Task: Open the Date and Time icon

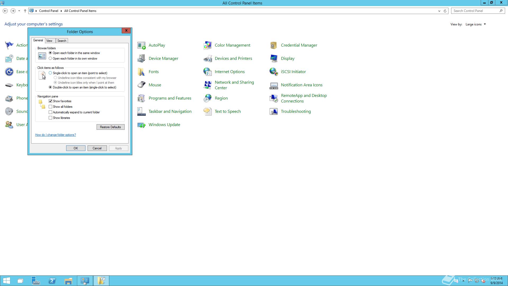Action: [9, 59]
